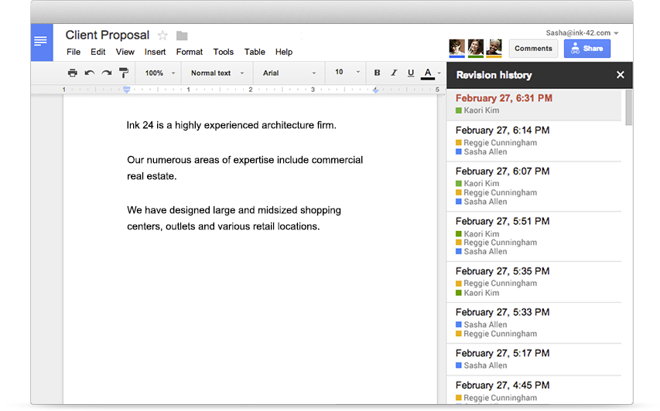Click the print icon in toolbar

pos(72,73)
